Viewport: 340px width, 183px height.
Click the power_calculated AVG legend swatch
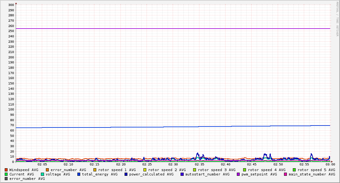(x=126, y=174)
